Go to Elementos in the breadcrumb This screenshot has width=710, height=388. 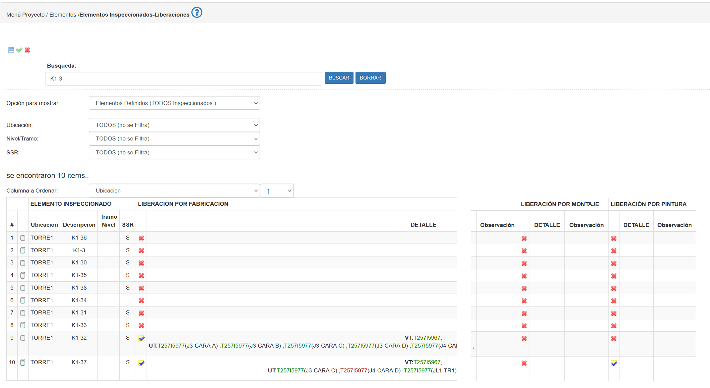(x=63, y=15)
